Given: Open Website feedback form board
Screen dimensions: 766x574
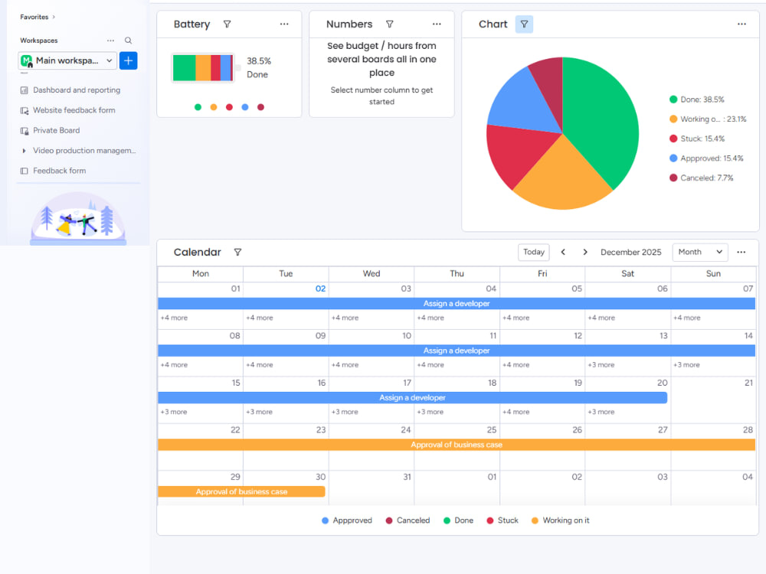Looking at the screenshot, I should point(74,111).
